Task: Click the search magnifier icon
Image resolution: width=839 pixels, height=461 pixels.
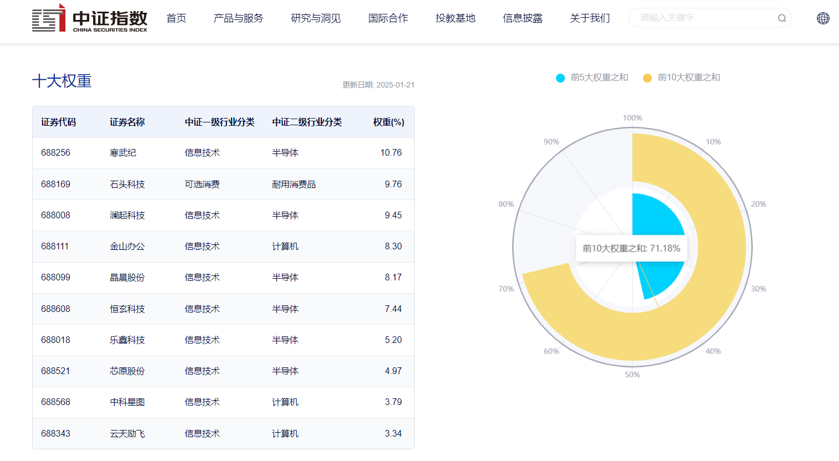Action: click(781, 18)
